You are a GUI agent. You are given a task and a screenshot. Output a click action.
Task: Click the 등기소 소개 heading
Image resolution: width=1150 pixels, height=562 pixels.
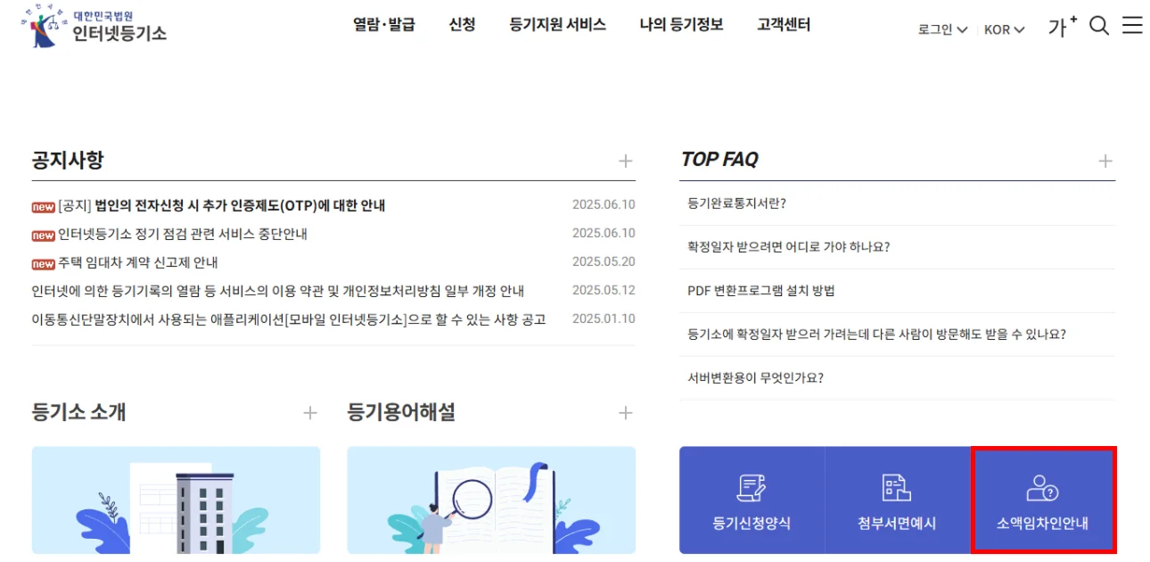coord(78,412)
